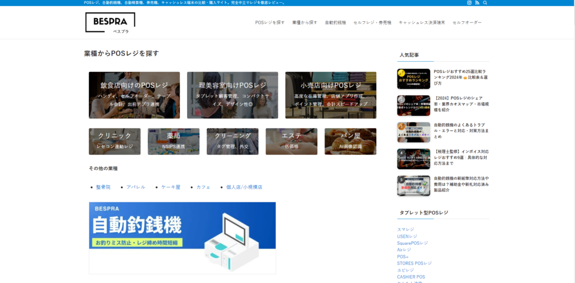Open the 自動釣銭機 navigation item
Viewport: 575px width, 283px height.
coord(335,22)
